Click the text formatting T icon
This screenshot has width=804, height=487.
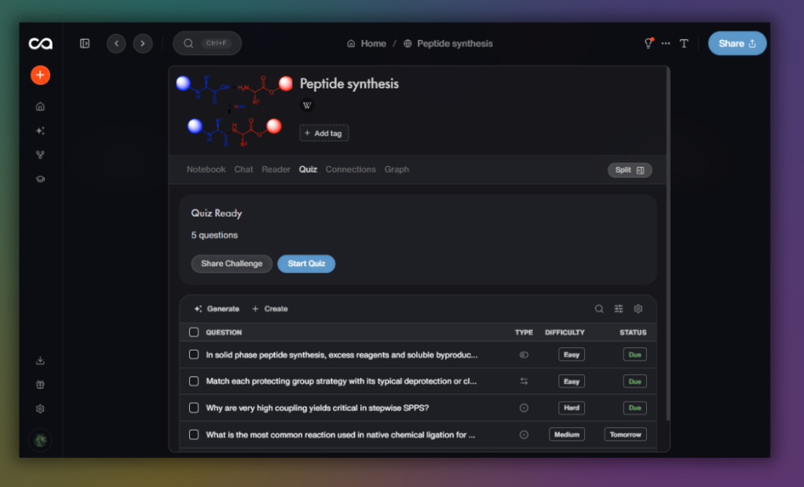coord(684,44)
